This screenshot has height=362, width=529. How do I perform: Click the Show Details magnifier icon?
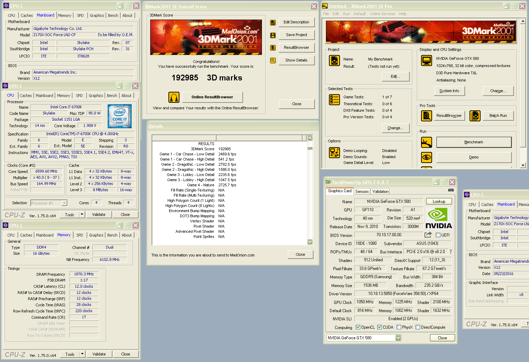pyautogui.click(x=273, y=61)
